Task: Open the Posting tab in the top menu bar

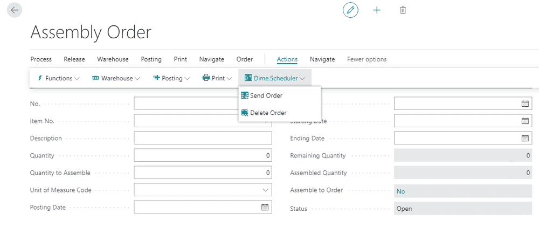Action: click(x=151, y=59)
